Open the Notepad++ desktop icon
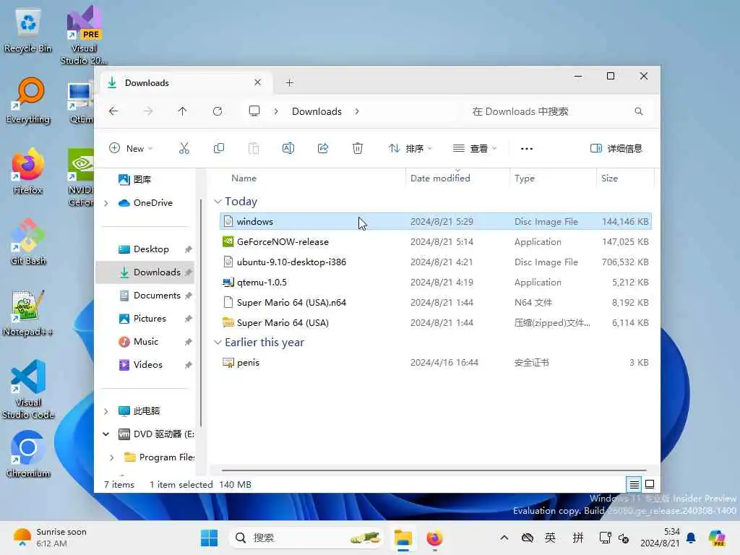The width and height of the screenshot is (740, 555). [28, 314]
